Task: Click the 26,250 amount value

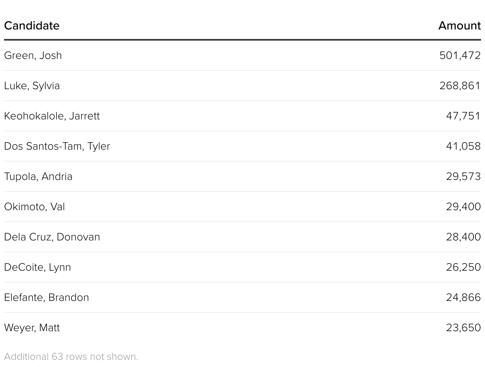Action: [463, 267]
